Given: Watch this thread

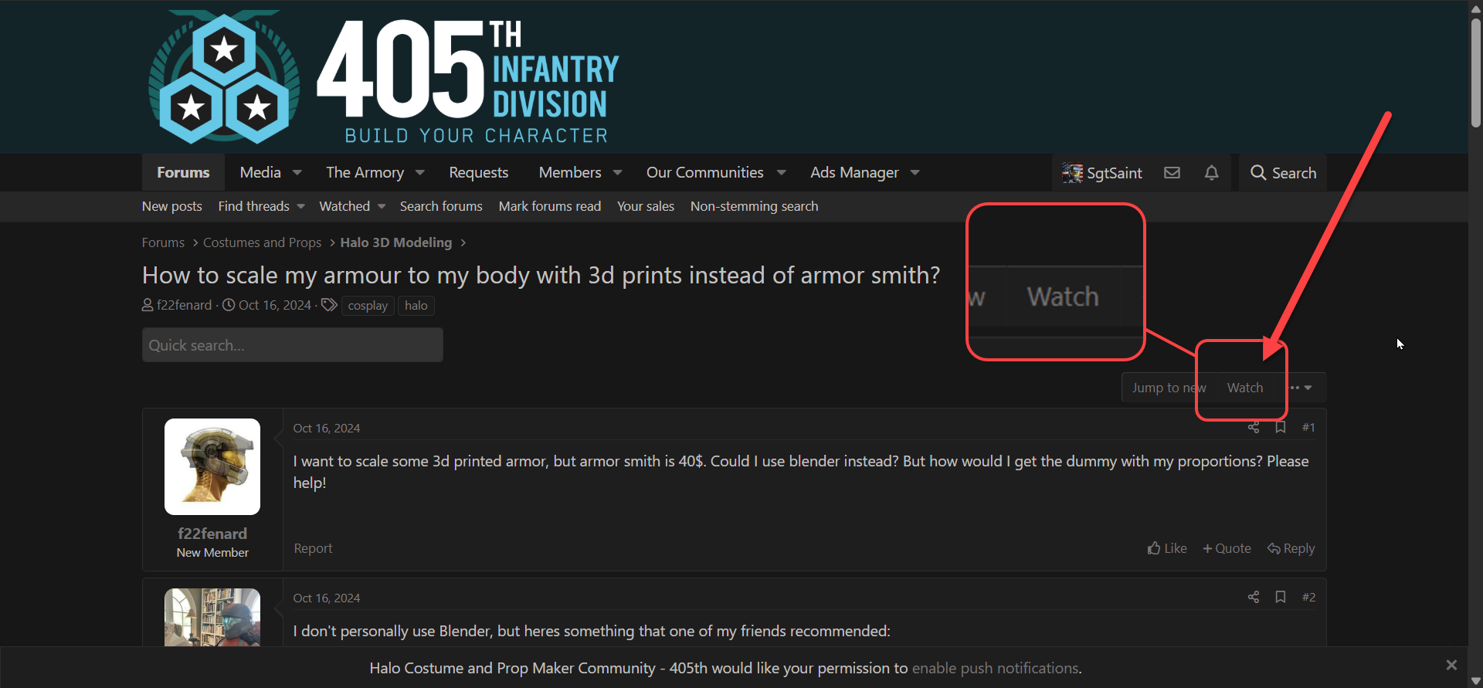Looking at the screenshot, I should pos(1245,388).
